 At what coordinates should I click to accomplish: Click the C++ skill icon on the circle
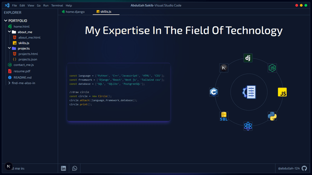pos(214,92)
